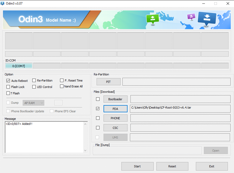Click the Message log down scroll arrow

[x=85, y=151]
